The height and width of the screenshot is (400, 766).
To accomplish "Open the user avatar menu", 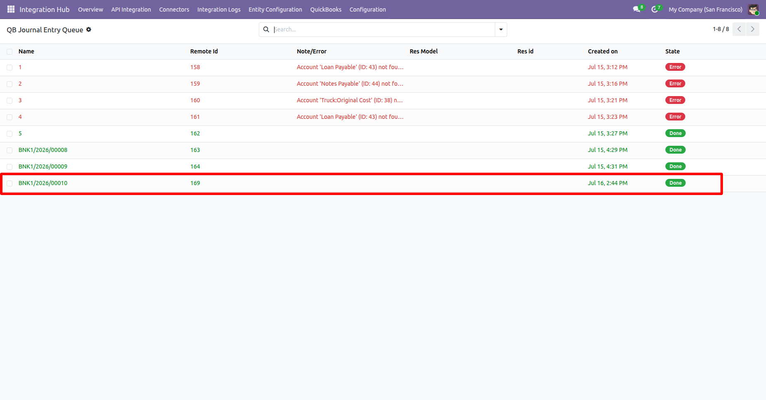I will tap(753, 9).
